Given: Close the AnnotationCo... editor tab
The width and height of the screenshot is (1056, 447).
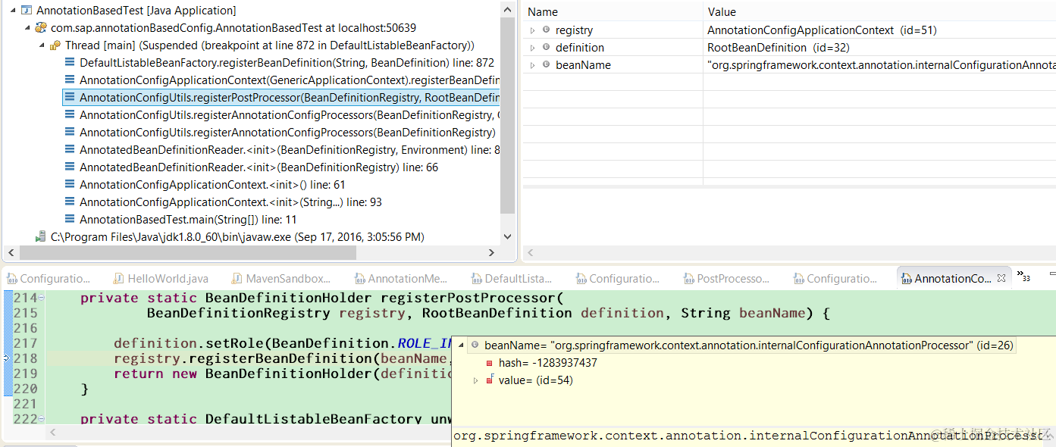Looking at the screenshot, I should click(x=1001, y=279).
